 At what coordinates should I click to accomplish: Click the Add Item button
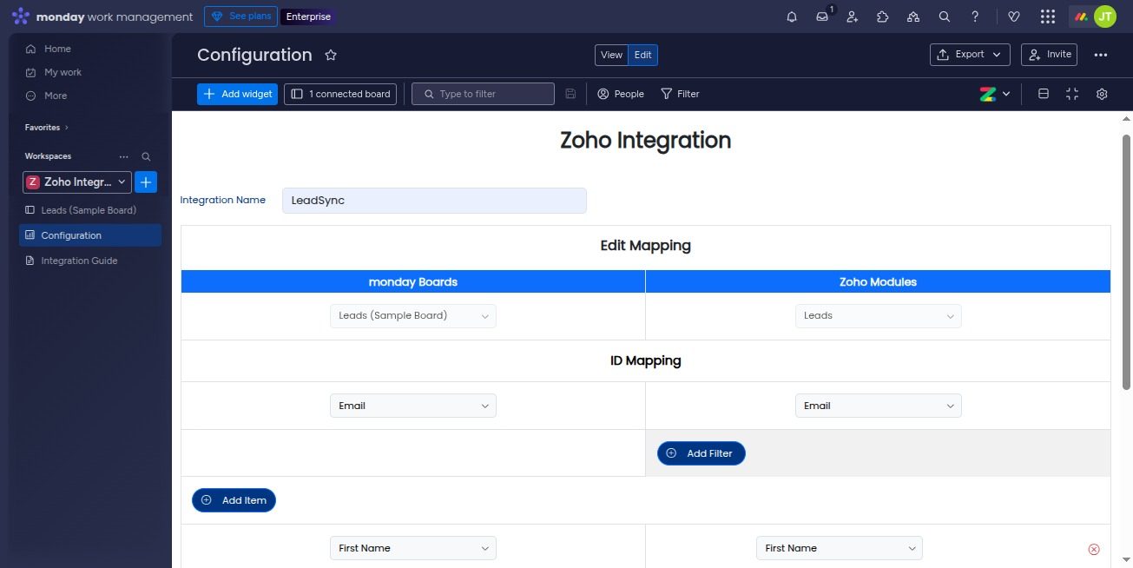pos(234,500)
